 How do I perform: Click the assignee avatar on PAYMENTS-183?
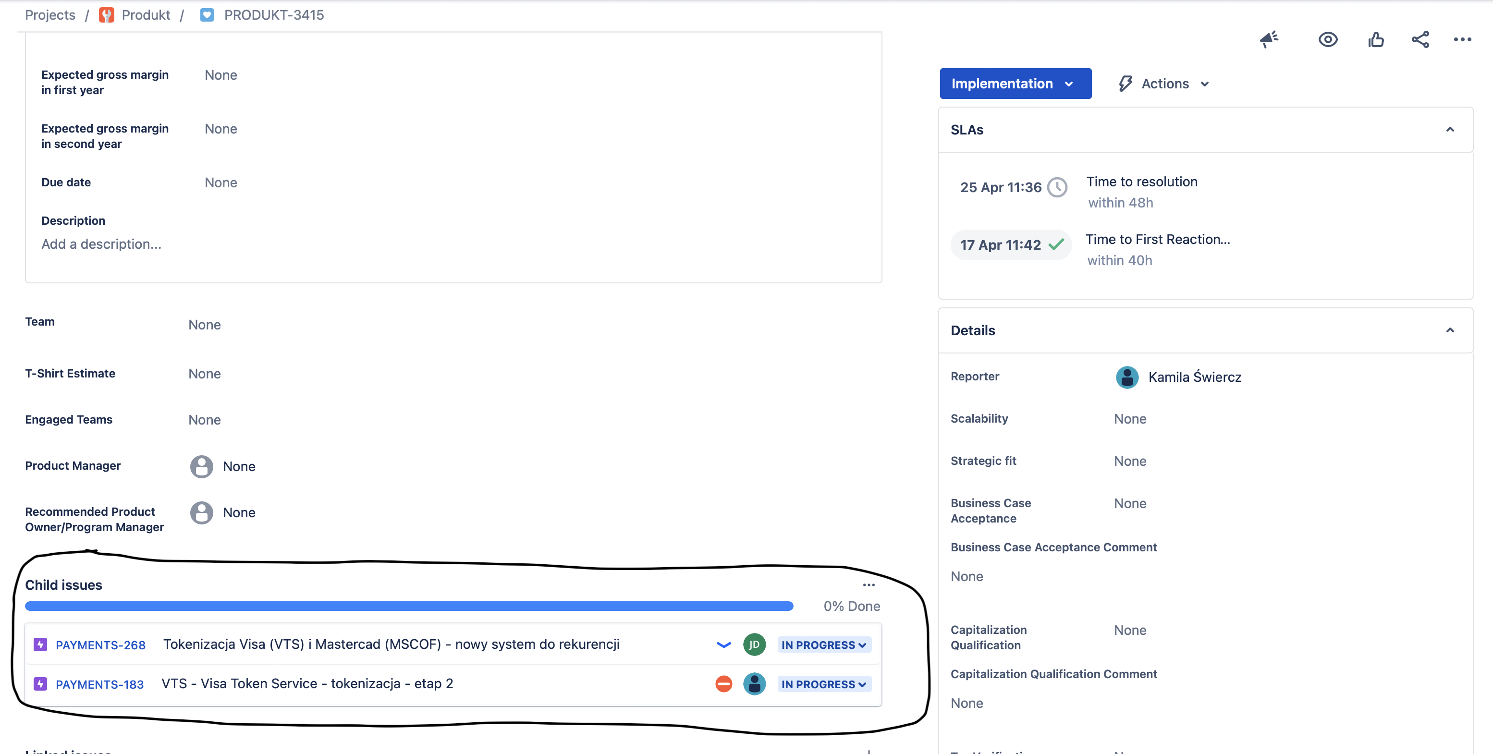[x=754, y=684]
